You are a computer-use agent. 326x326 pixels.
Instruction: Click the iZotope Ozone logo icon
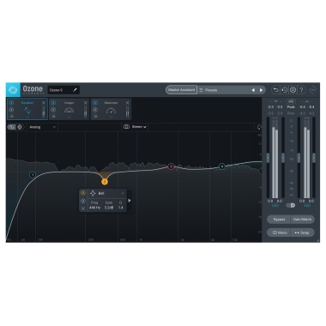pyautogui.click(x=13, y=90)
